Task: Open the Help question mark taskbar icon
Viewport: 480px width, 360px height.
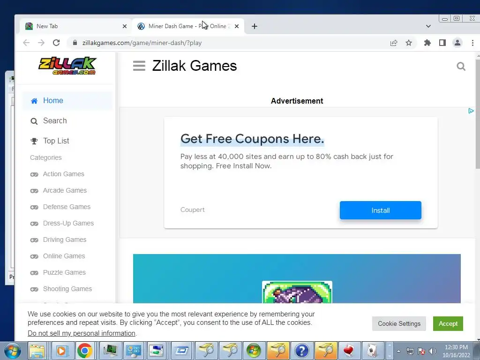Action: pyautogui.click(x=301, y=351)
